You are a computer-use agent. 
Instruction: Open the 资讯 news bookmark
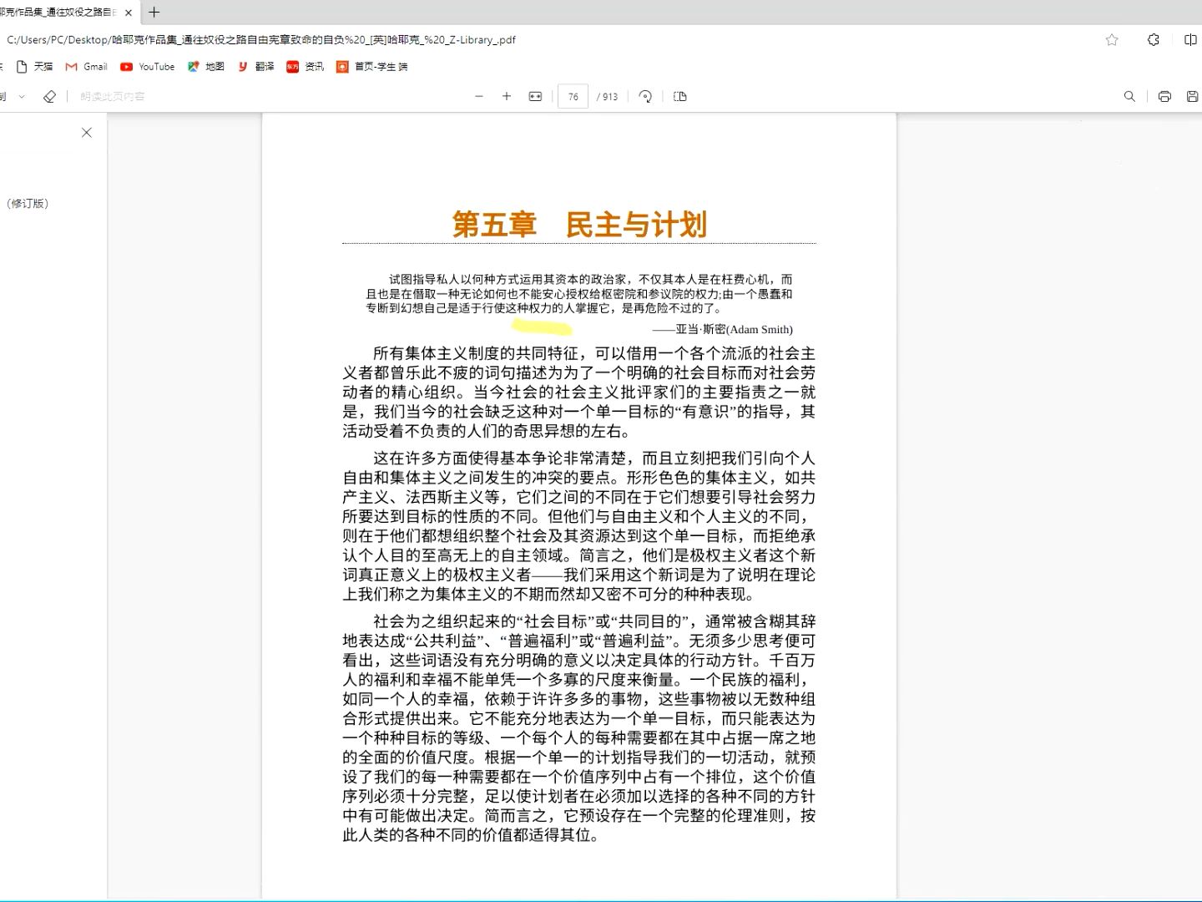pyautogui.click(x=306, y=67)
